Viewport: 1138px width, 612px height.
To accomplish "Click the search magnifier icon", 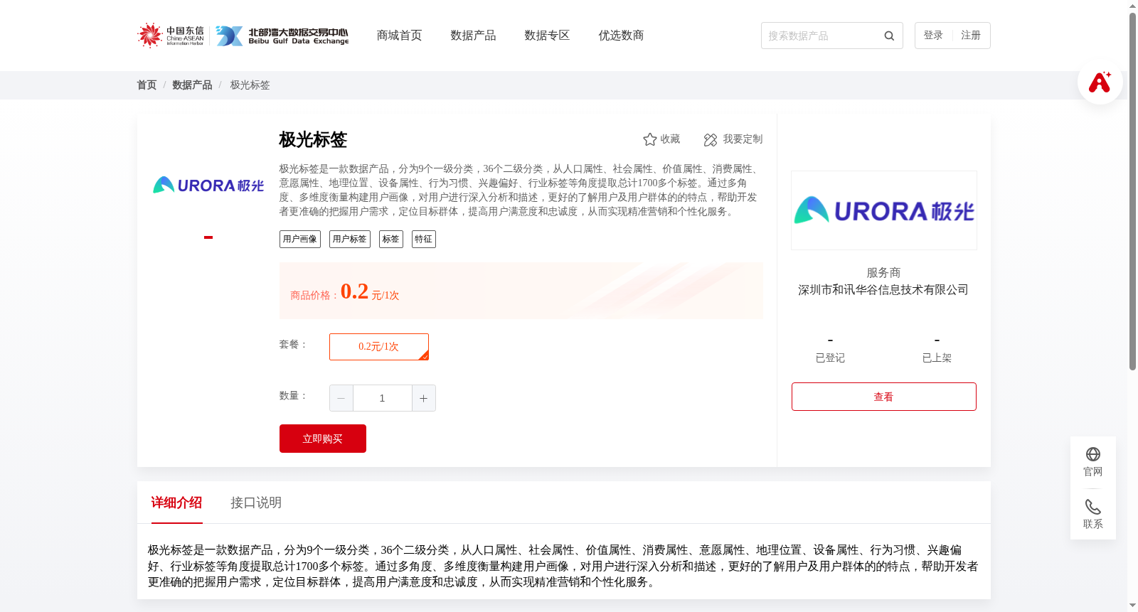I will coord(889,36).
